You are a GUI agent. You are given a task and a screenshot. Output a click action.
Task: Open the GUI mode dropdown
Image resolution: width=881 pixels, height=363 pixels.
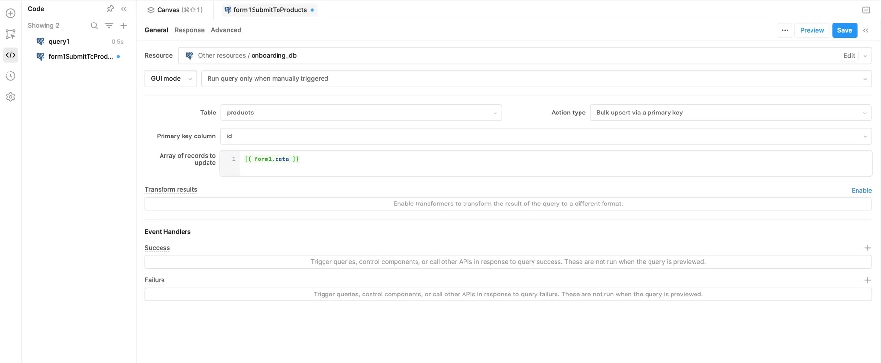pos(170,79)
